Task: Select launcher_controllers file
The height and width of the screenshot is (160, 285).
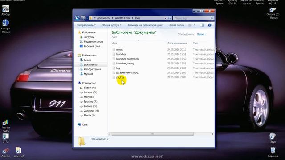Action: point(127,59)
